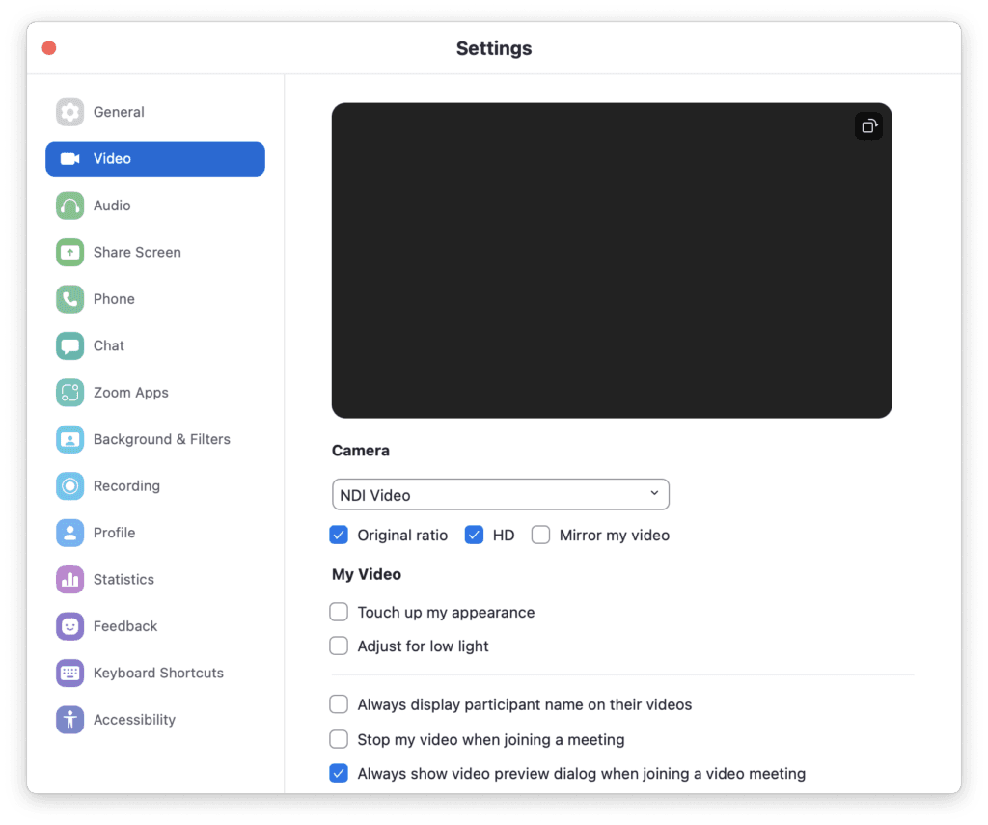The width and height of the screenshot is (988, 825).
Task: Uncheck the HD checkbox
Action: pyautogui.click(x=474, y=535)
